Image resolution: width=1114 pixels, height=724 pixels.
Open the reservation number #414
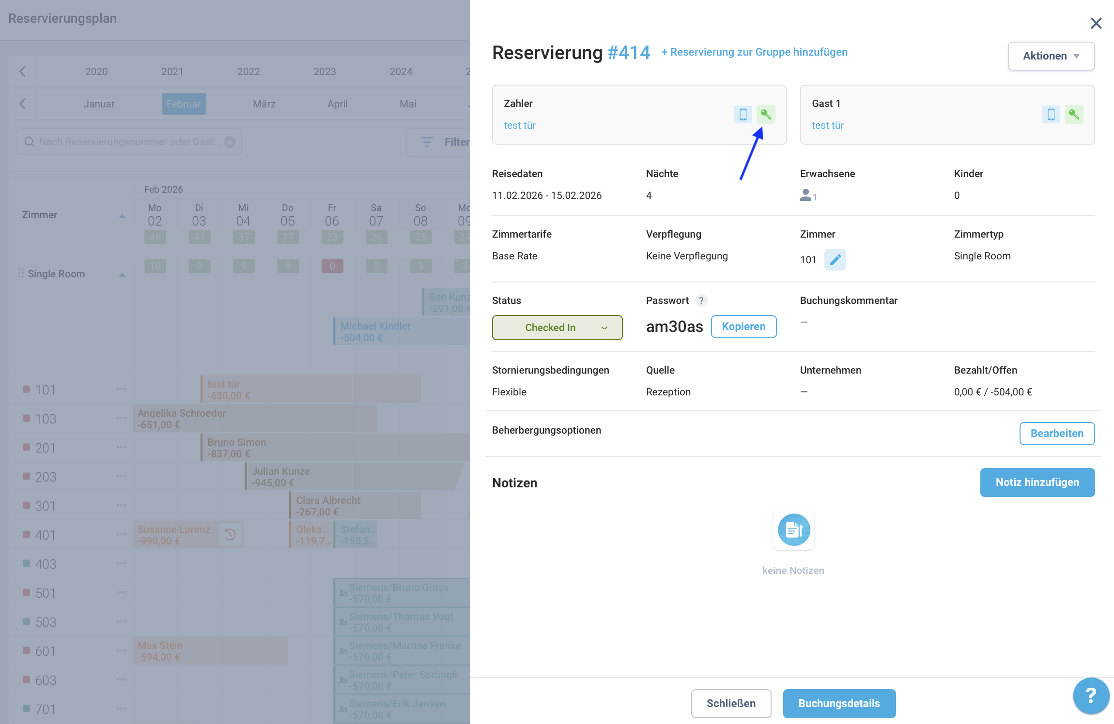pos(629,52)
